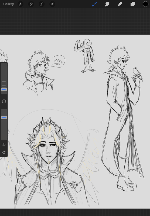Select the Brush tool

(x=94, y=4)
